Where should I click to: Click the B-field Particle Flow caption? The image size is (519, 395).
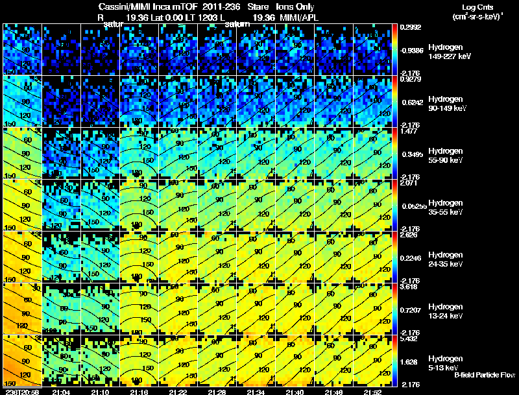tap(485, 375)
